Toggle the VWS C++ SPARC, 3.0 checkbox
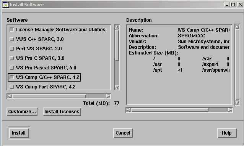The height and width of the screenshot is (146, 244). tap(12, 39)
